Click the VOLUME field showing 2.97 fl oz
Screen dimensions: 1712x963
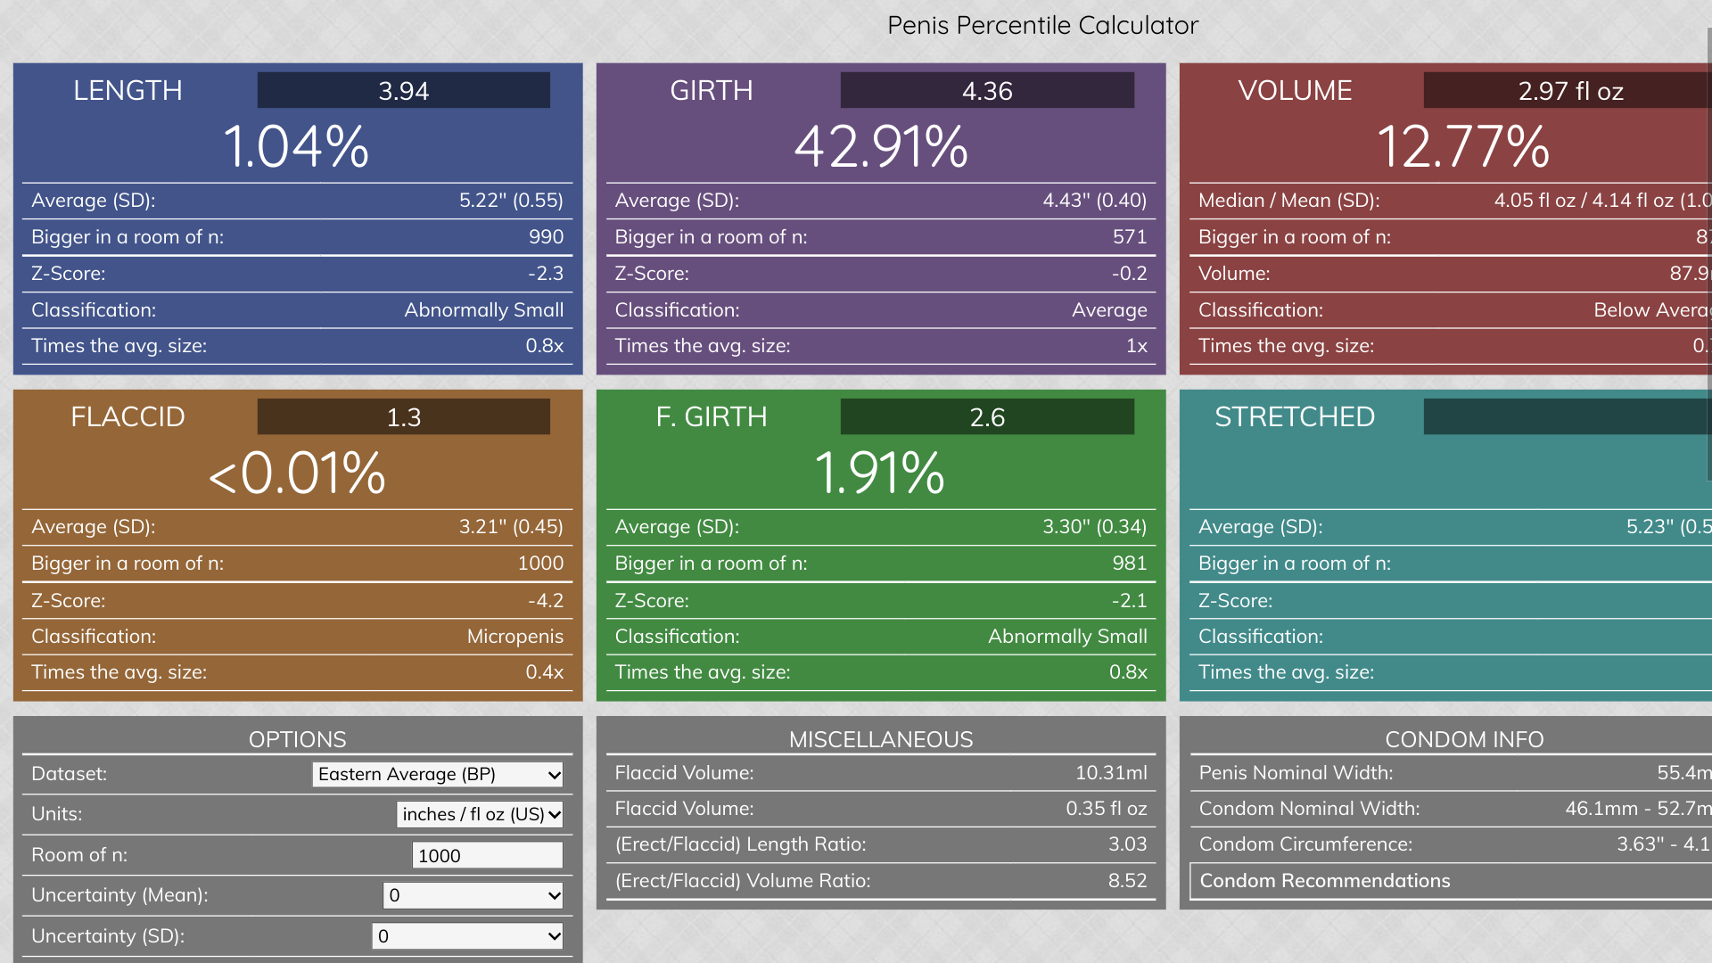pyautogui.click(x=1568, y=90)
